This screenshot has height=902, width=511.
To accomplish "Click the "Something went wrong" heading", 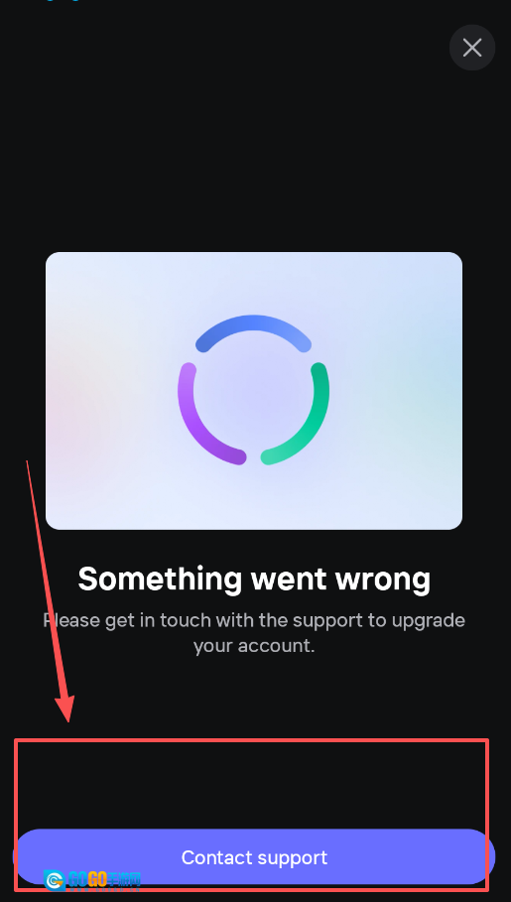I will pos(254,579).
